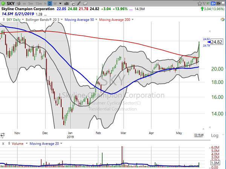Toggle the Log scale setting
The width and height of the screenshot is (226, 169).
[215, 136]
